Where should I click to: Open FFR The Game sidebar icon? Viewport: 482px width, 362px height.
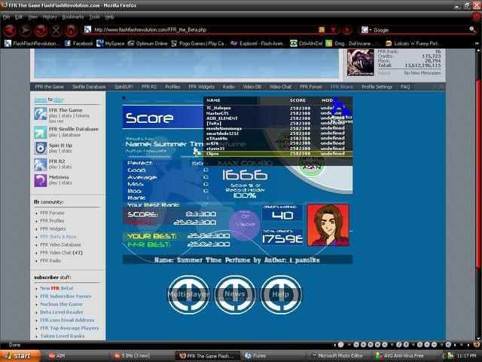40,114
